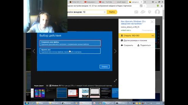Select the laptop picture thumbnail
The image size is (188, 105).
[95, 93]
